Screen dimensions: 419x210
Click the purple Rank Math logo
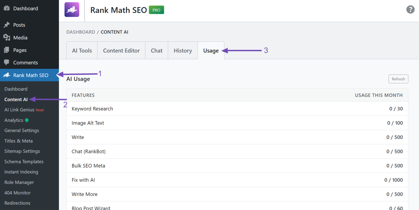tap(72, 10)
